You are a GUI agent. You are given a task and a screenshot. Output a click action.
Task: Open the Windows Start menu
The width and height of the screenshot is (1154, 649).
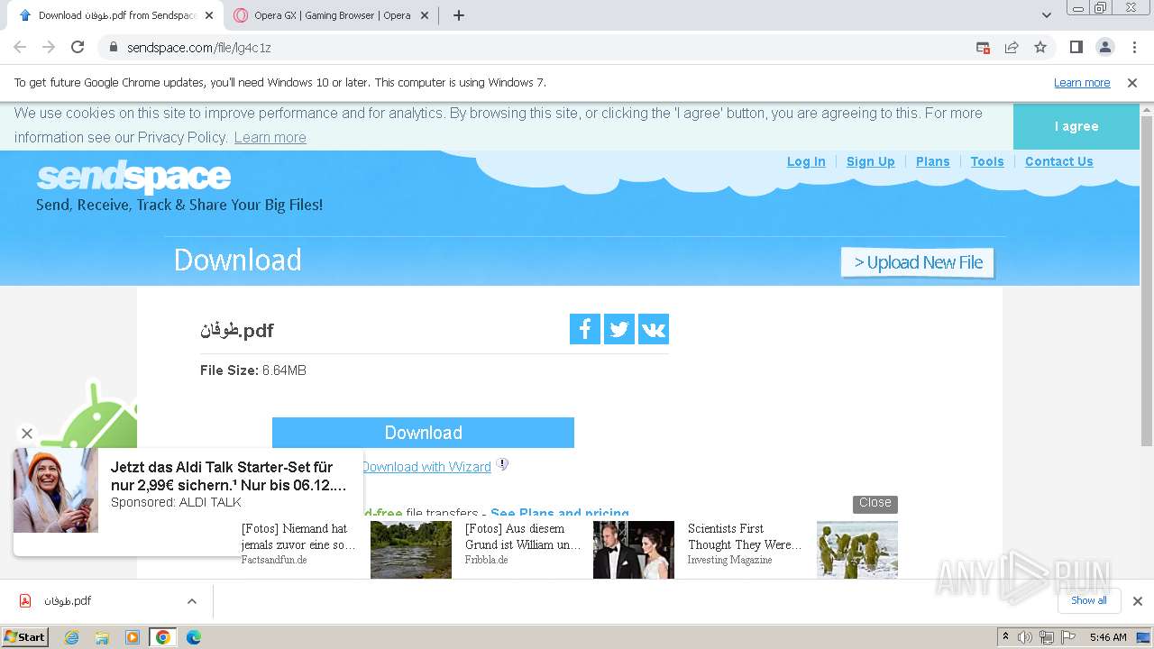coord(25,636)
